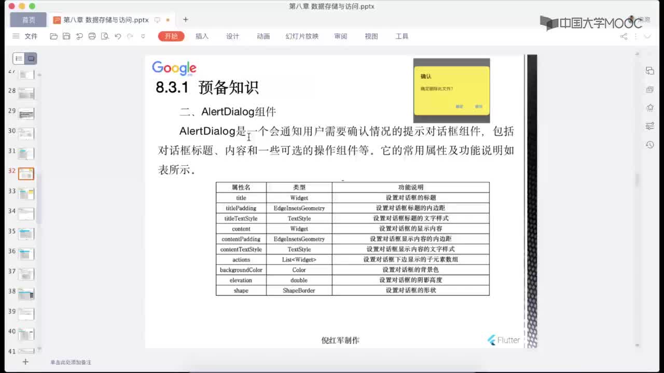Click the redo arrow icon

click(x=130, y=36)
